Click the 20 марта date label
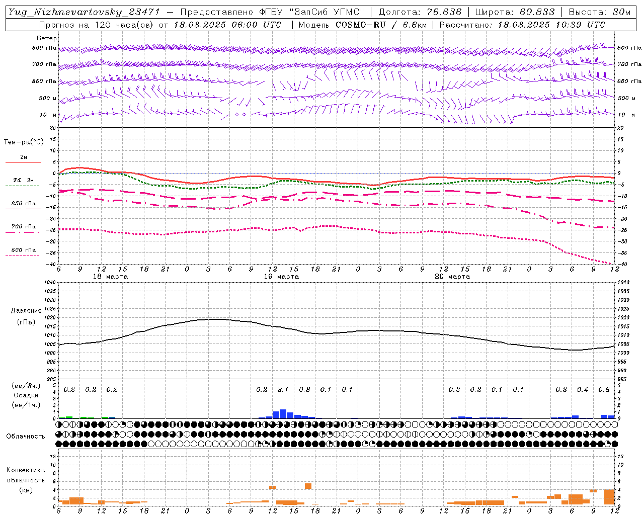This screenshot has width=644, height=515. tap(452, 277)
